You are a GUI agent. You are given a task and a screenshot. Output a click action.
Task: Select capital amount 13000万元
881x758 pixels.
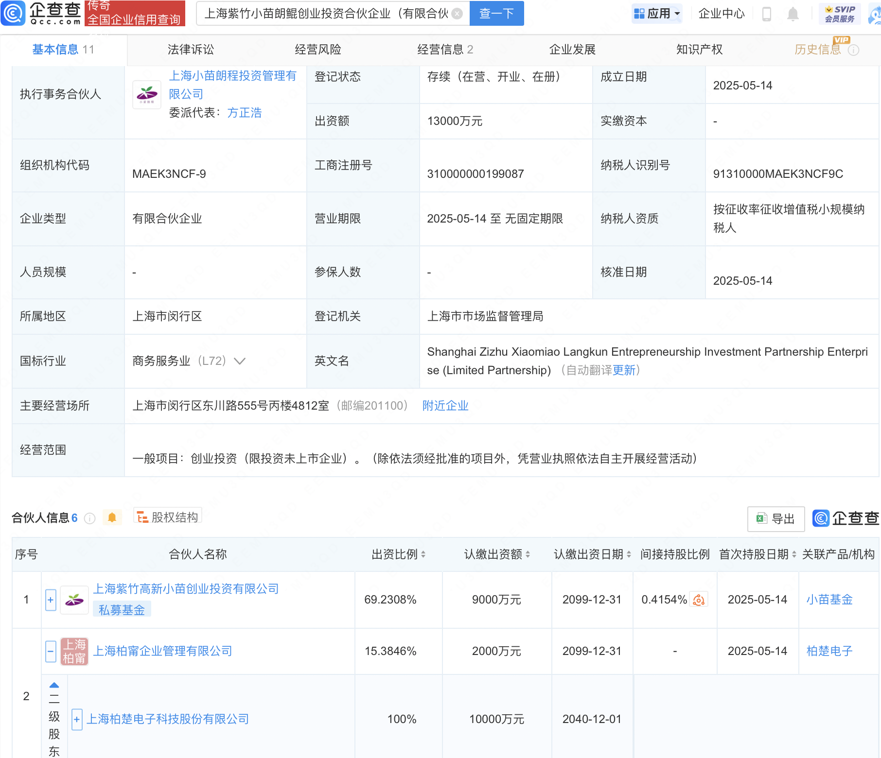pyautogui.click(x=455, y=121)
